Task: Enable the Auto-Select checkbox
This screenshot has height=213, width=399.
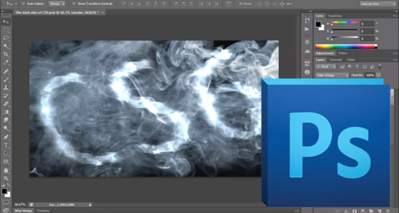Action: coord(23,4)
